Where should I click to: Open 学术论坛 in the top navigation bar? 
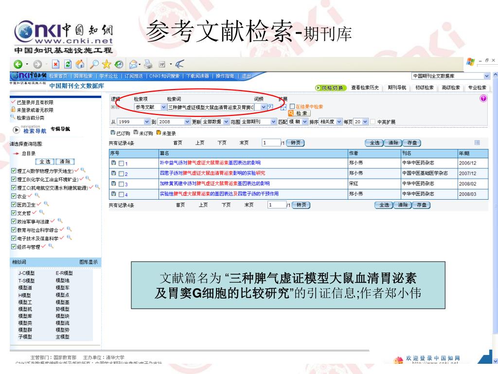[x=108, y=76]
